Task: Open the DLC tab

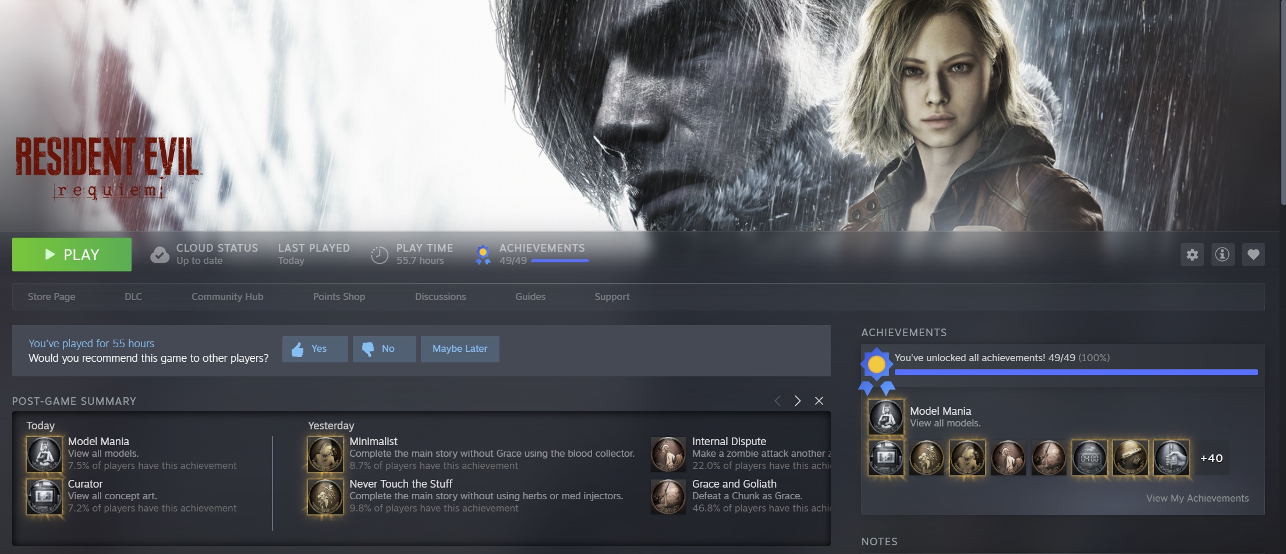Action: 133,297
